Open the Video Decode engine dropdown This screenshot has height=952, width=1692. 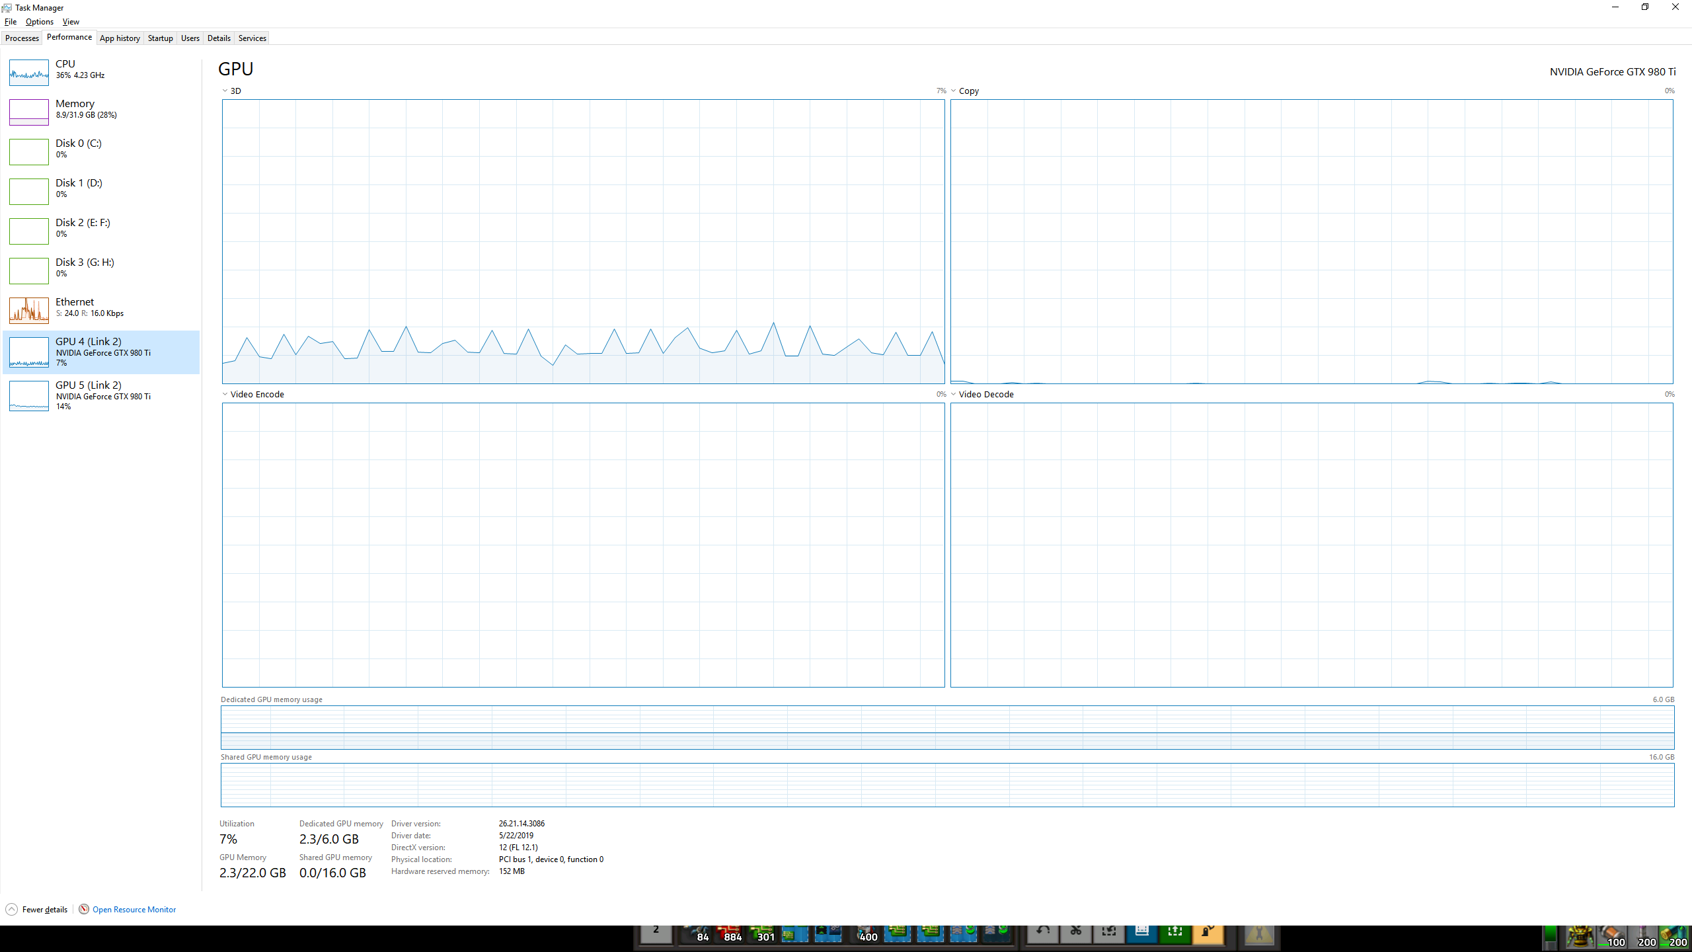click(x=954, y=394)
